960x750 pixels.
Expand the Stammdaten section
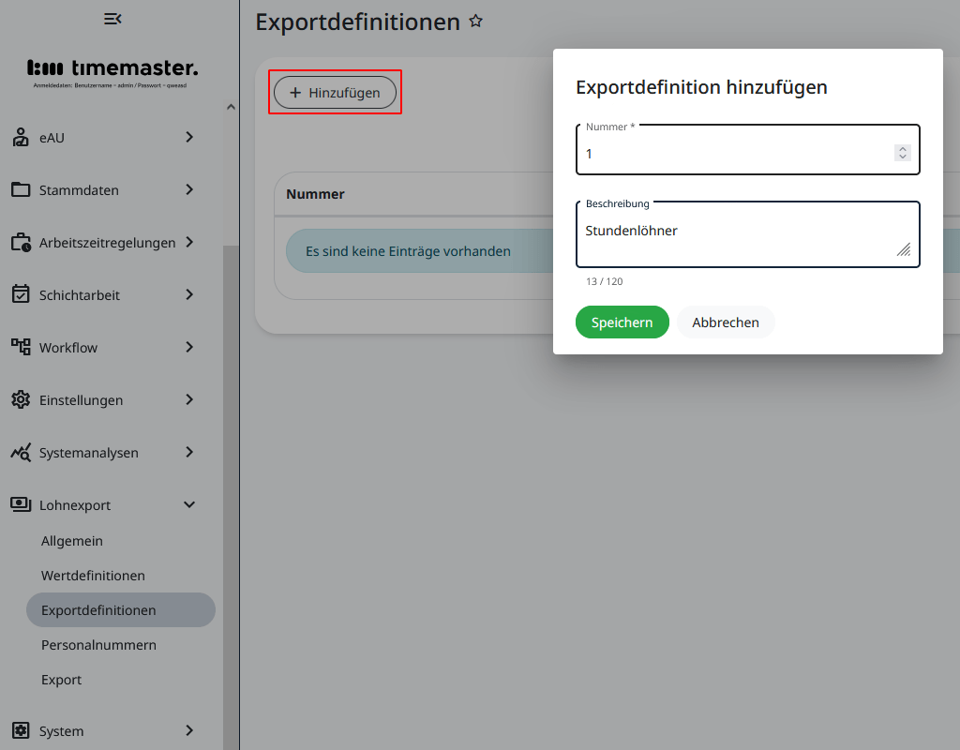(188, 190)
